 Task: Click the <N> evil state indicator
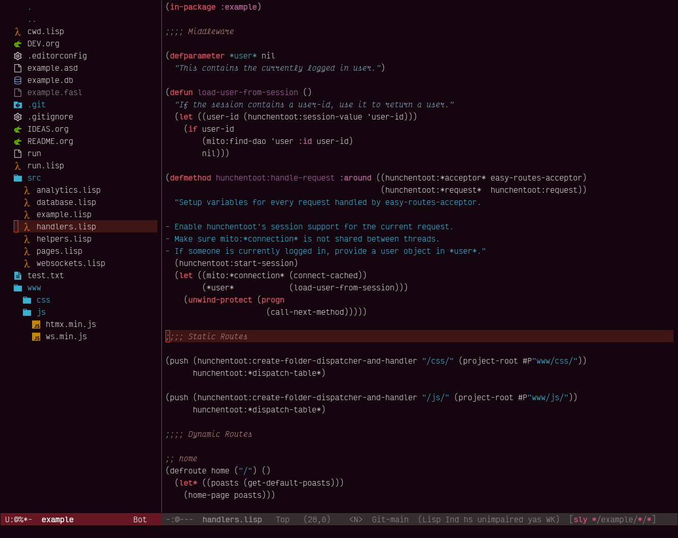click(356, 520)
